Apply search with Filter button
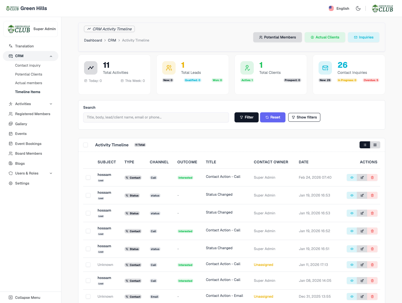 (x=247, y=117)
